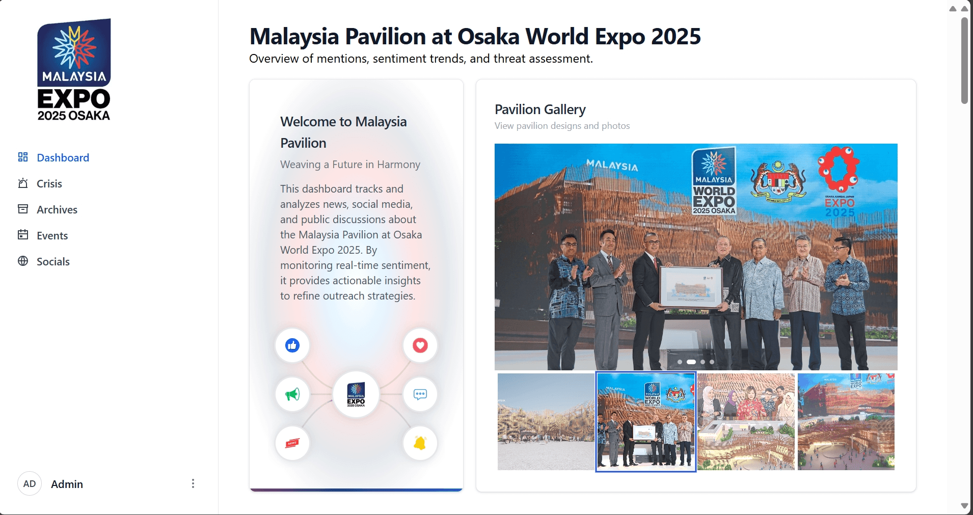Click the Admin user name

pyautogui.click(x=67, y=484)
